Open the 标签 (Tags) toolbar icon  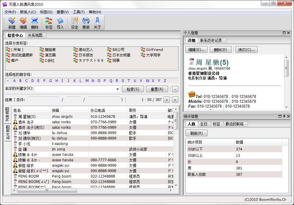49,23
